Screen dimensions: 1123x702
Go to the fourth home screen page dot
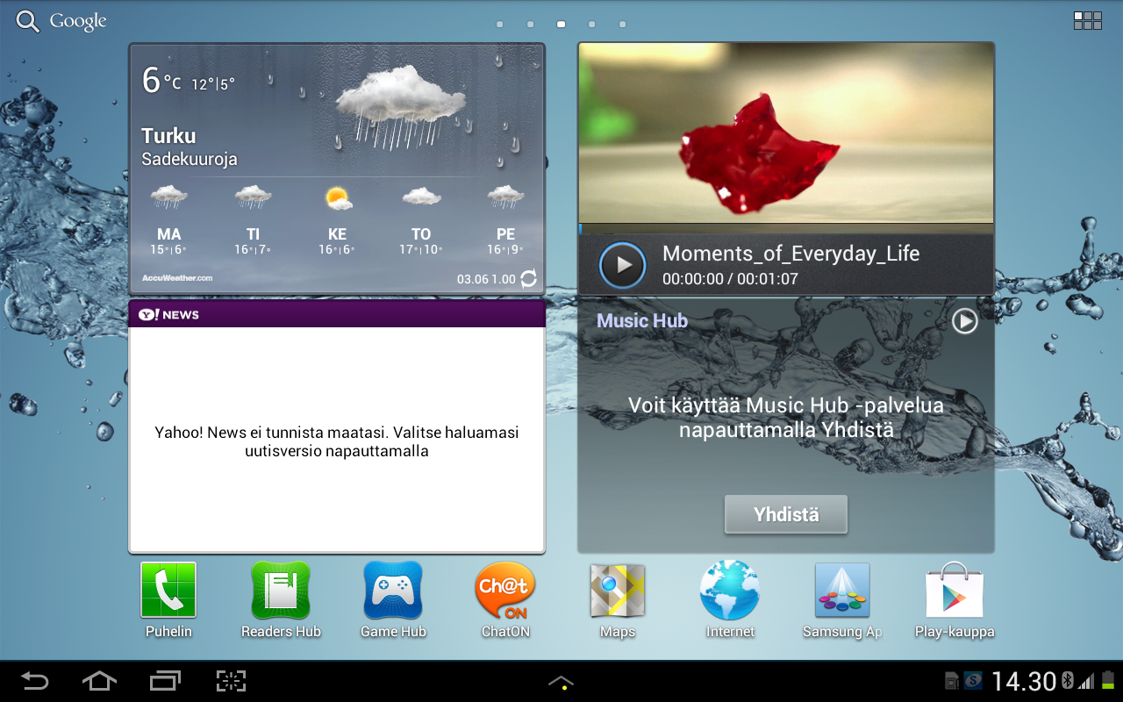[592, 25]
